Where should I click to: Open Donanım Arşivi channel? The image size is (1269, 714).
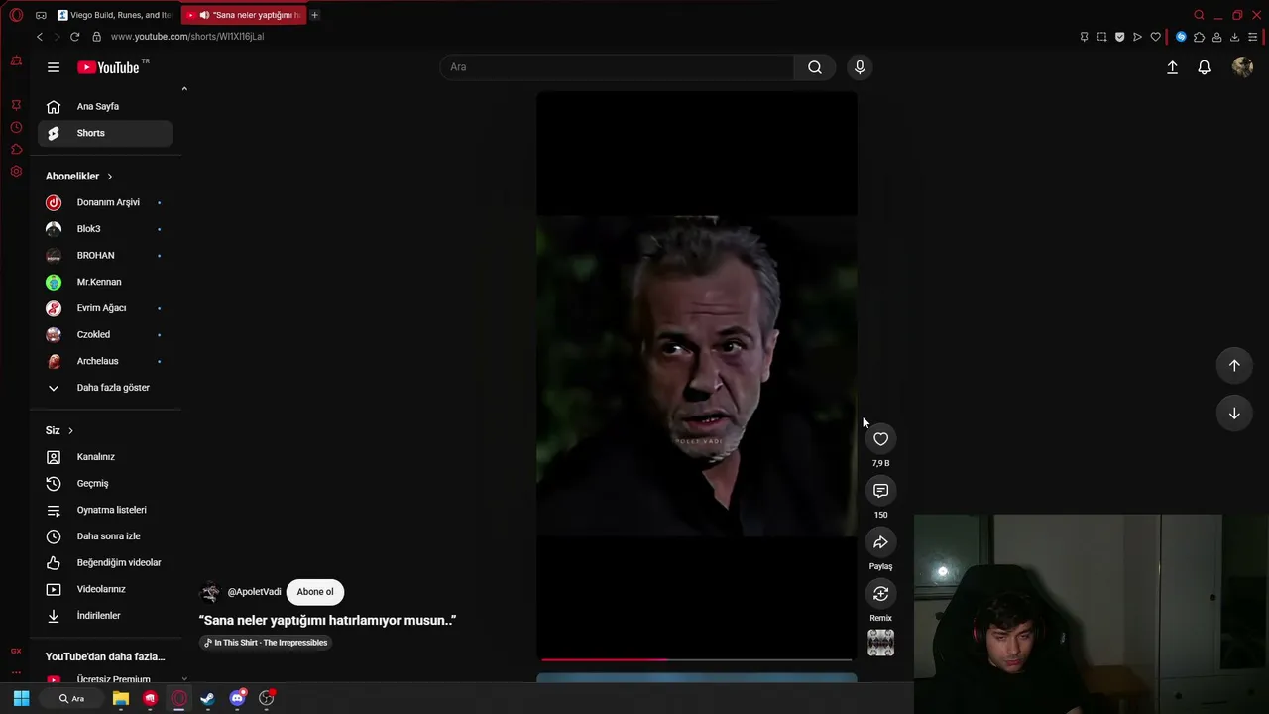tap(105, 202)
